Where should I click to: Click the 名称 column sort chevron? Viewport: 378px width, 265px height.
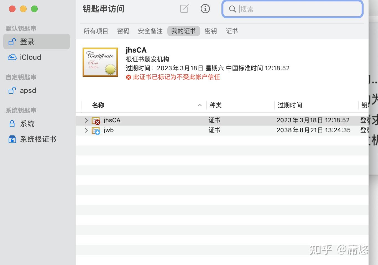200,105
